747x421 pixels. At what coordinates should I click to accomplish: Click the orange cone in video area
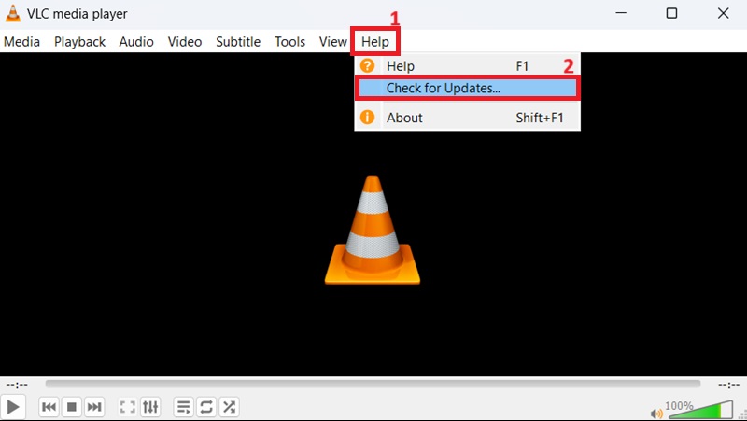point(373,231)
